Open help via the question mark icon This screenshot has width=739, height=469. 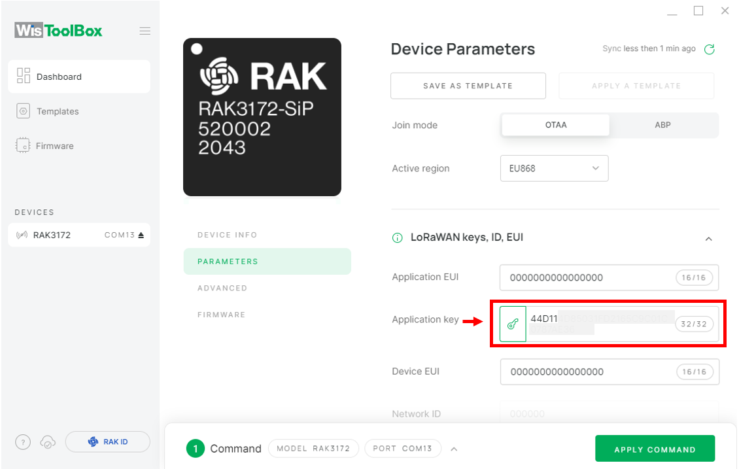(x=23, y=442)
